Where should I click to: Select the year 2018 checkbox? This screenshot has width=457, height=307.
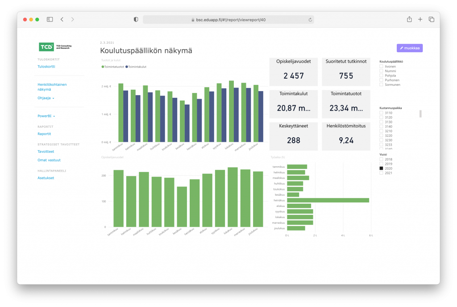pos(381,160)
